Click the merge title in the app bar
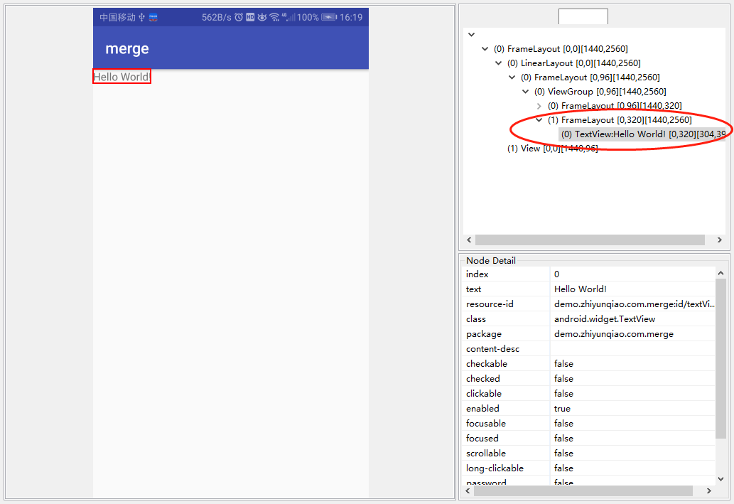This screenshot has height=504, width=734. pyautogui.click(x=127, y=49)
